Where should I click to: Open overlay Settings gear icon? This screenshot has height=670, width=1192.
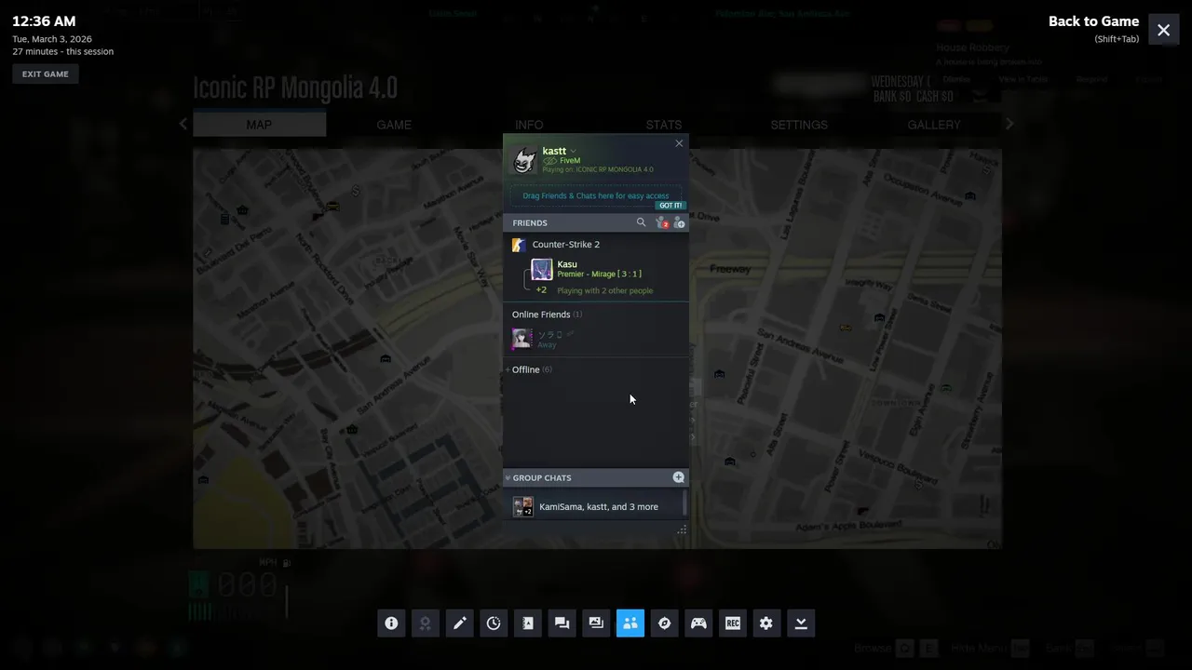[x=766, y=623]
